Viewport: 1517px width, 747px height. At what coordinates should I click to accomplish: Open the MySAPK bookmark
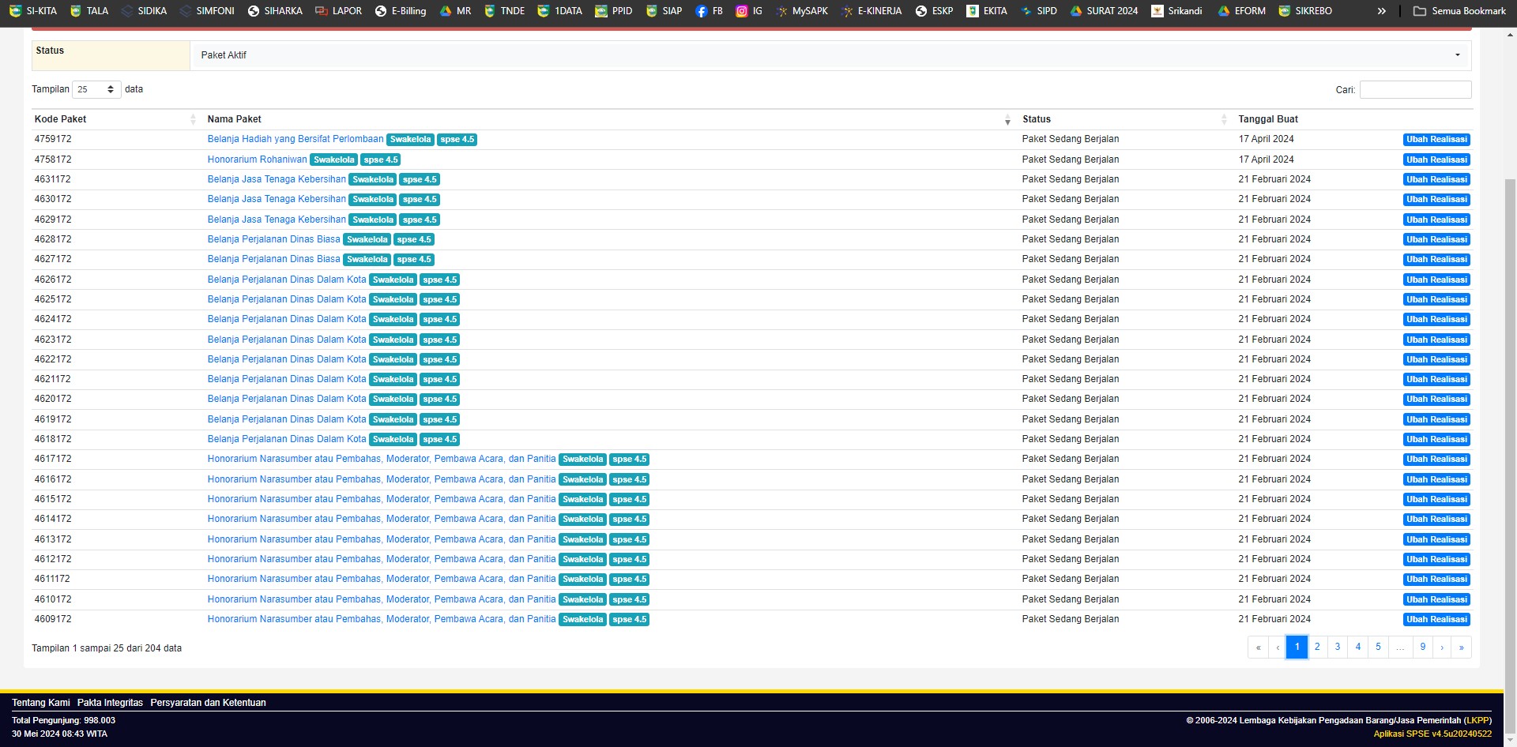802,11
